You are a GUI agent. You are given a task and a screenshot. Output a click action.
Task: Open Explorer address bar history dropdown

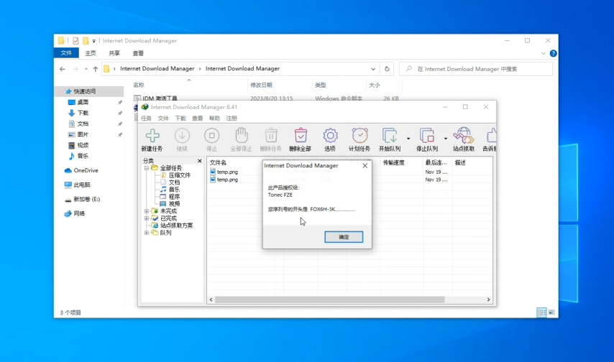[373, 69]
